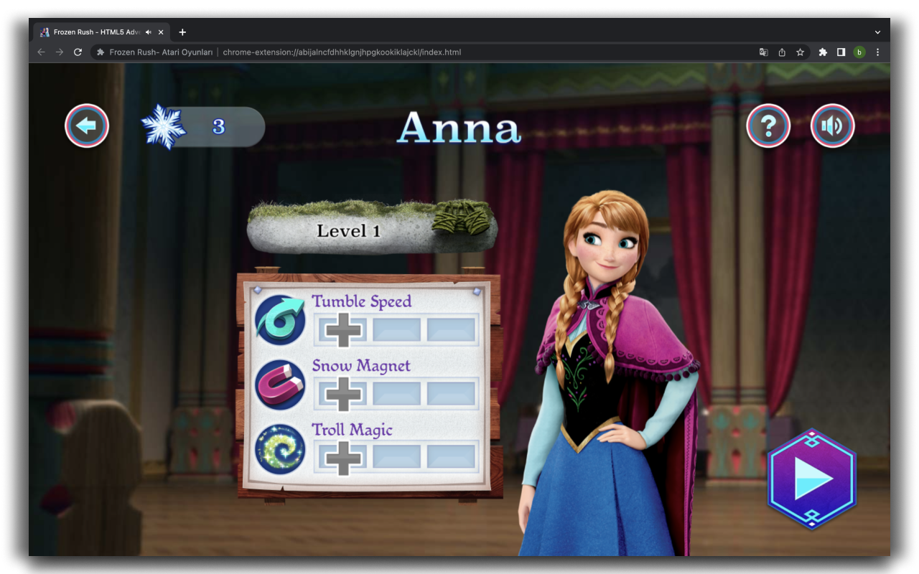Click the Level 1 stone banner
The image size is (919, 574).
coord(372,227)
